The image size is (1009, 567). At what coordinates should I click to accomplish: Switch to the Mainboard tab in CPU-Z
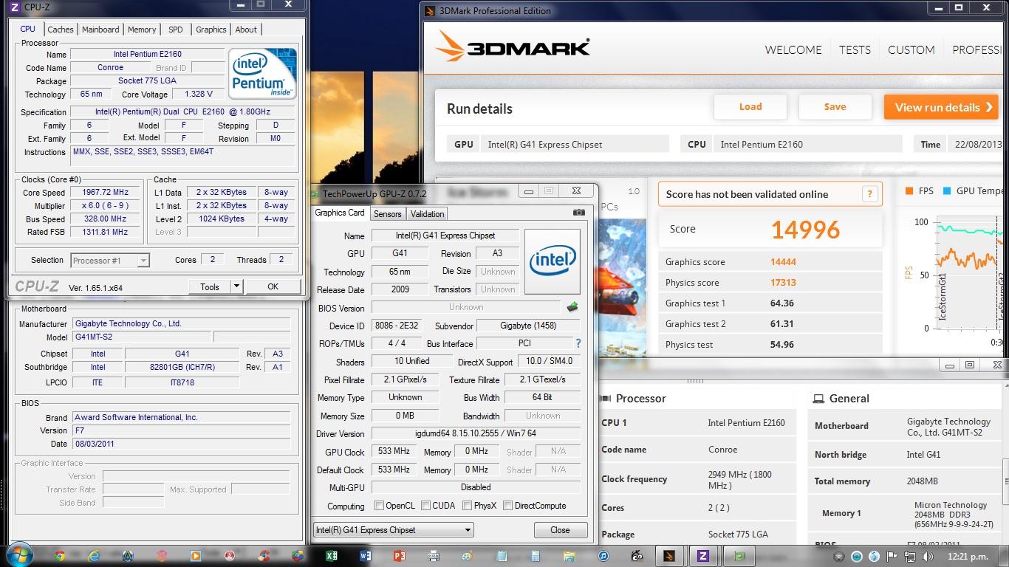[100, 30]
